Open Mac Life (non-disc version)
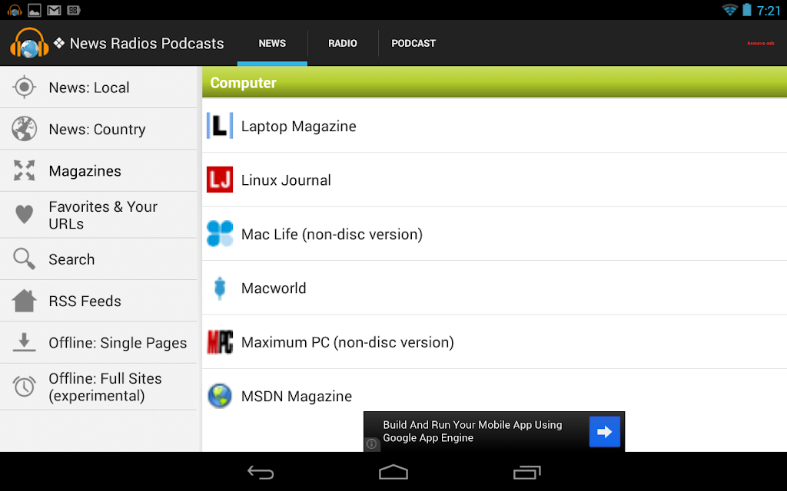This screenshot has height=491, width=787. point(494,233)
